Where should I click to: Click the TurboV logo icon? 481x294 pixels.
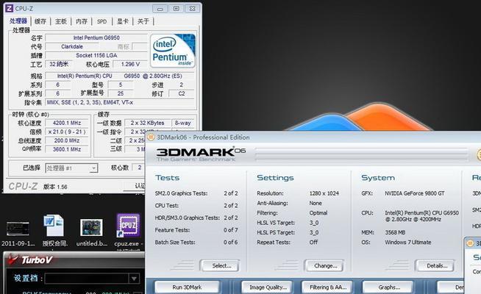(13, 259)
